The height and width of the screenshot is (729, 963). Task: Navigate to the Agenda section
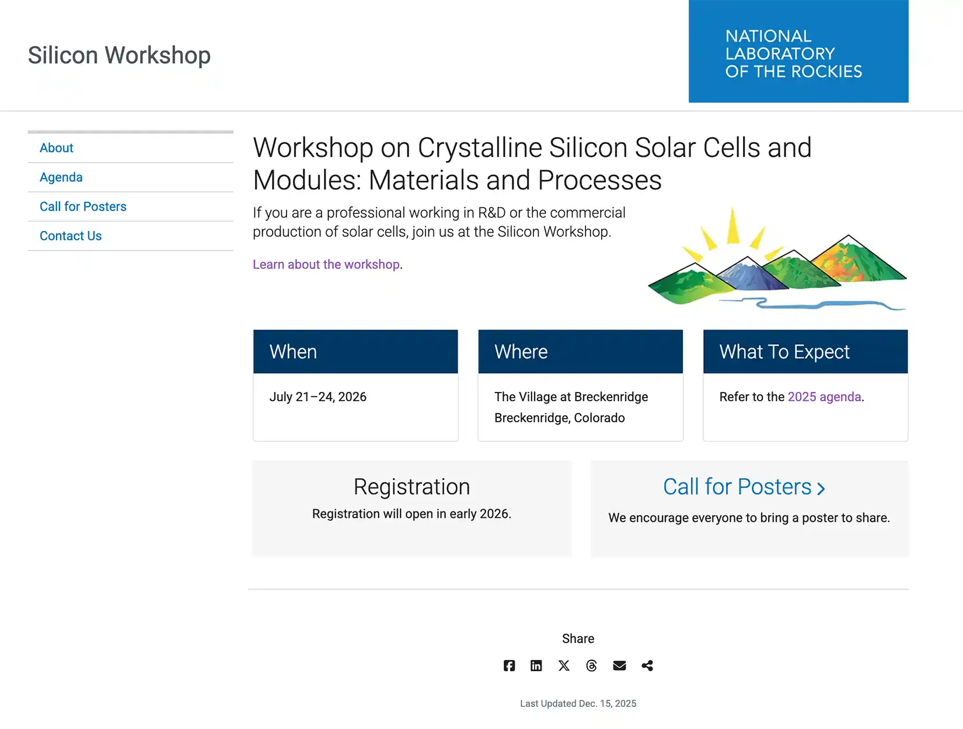[x=61, y=177]
